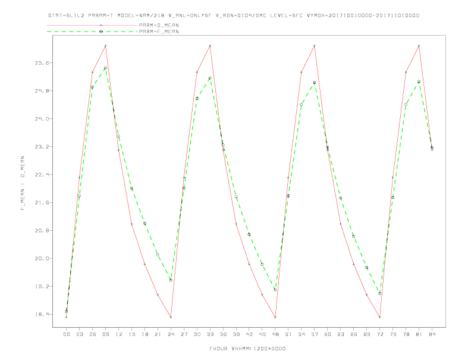Click the FHOUR VHHMM:1200>0000 axis title

(x=247, y=349)
